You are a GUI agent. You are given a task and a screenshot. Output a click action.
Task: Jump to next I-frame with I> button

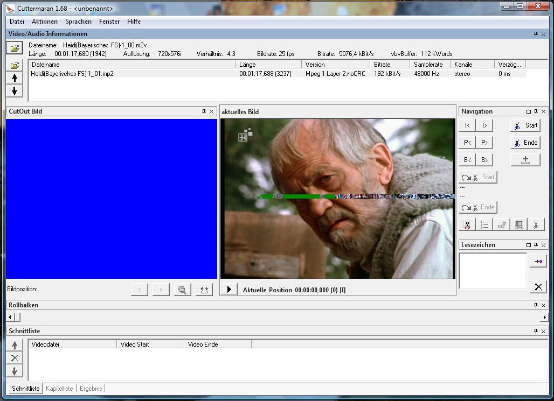484,125
